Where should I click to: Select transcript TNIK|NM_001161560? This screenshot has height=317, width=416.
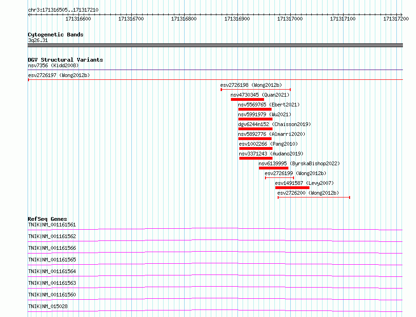(x=52, y=295)
